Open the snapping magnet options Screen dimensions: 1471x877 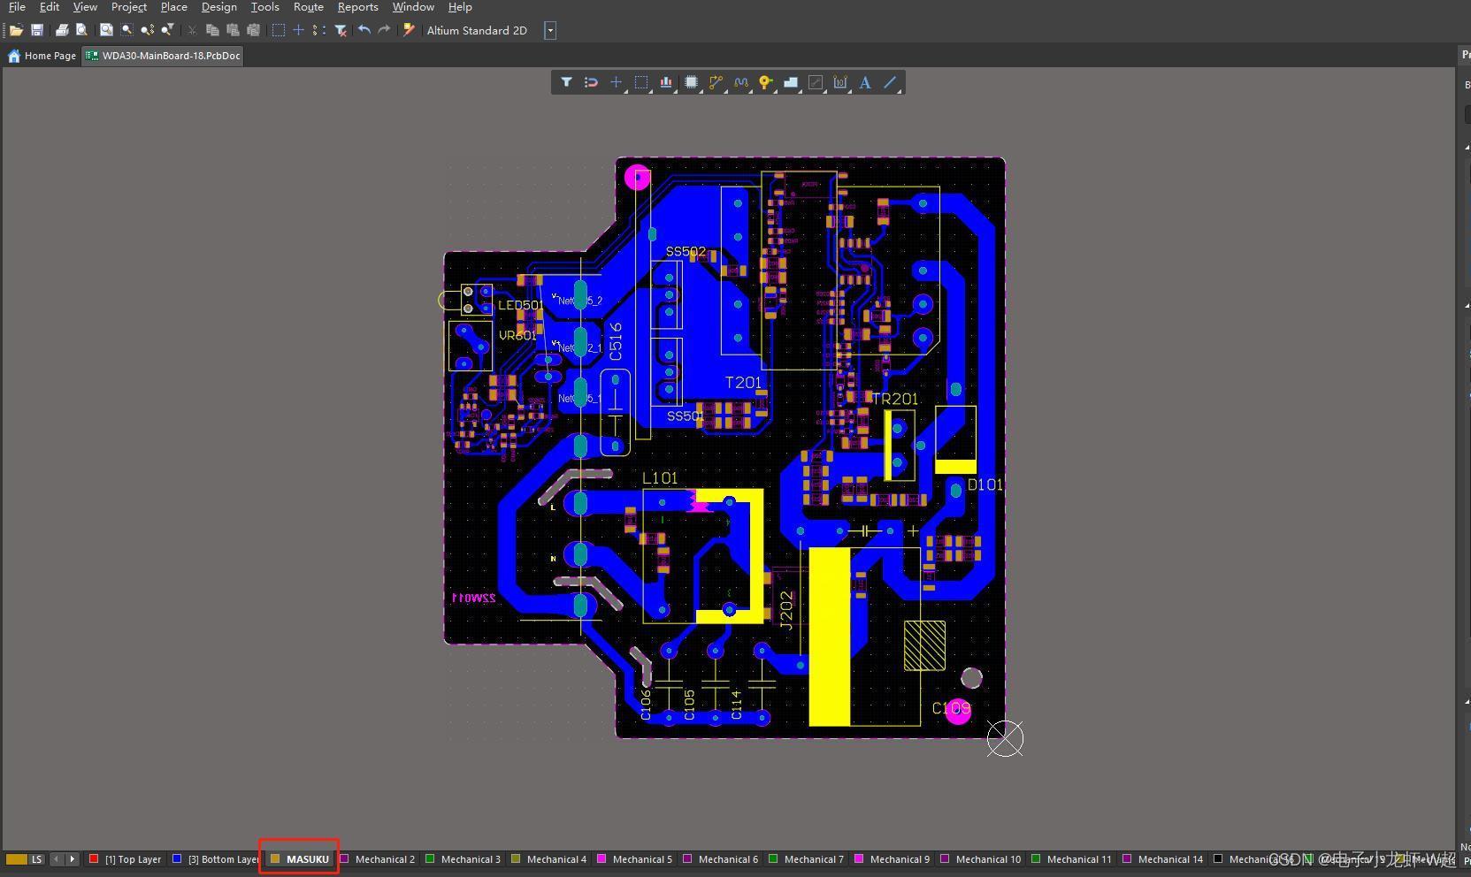(x=591, y=82)
